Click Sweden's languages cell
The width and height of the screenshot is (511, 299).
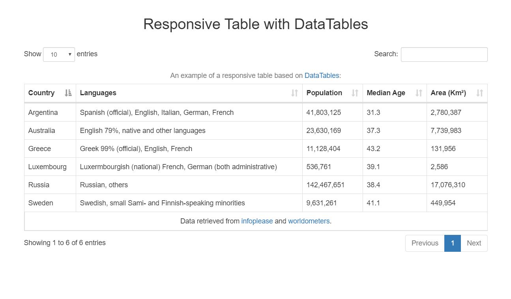point(162,203)
